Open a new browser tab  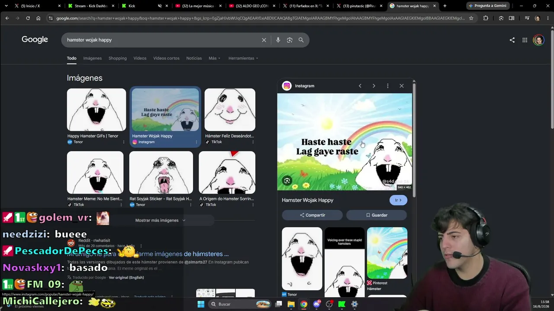[444, 6]
